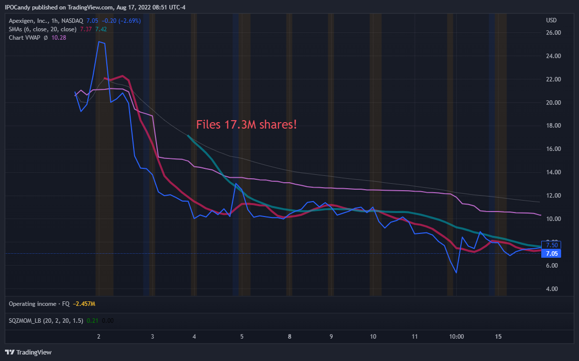Click the date label 15 on time axis
The image size is (579, 361).
[498, 337]
